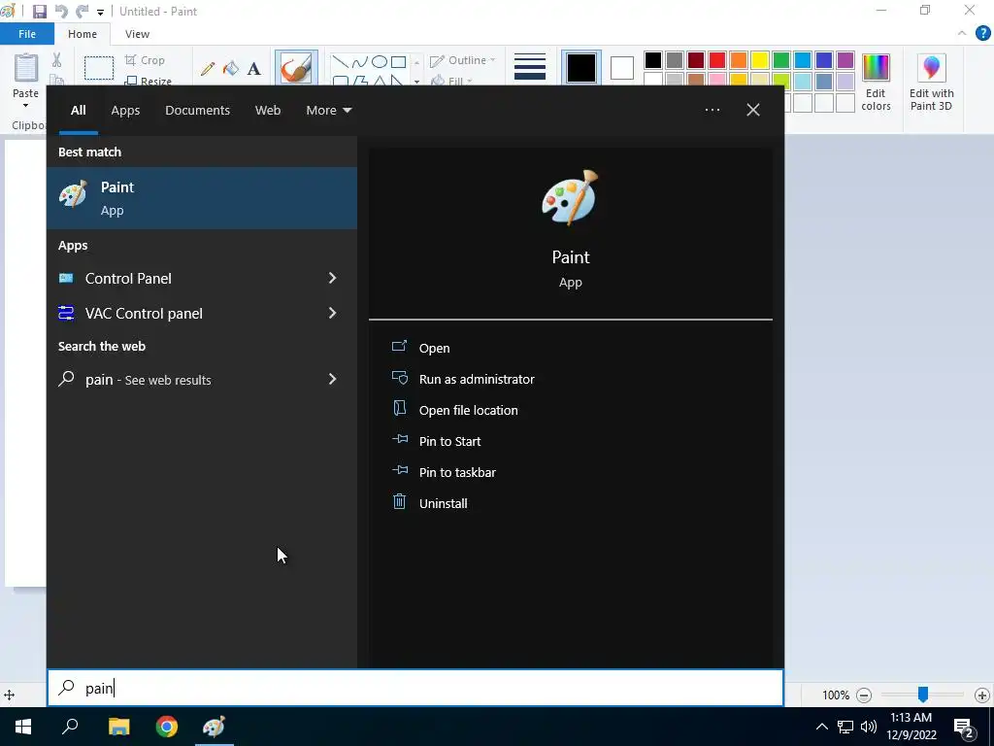Open the line Size selector
Viewport: 994px width, 746px height.
pyautogui.click(x=530, y=67)
